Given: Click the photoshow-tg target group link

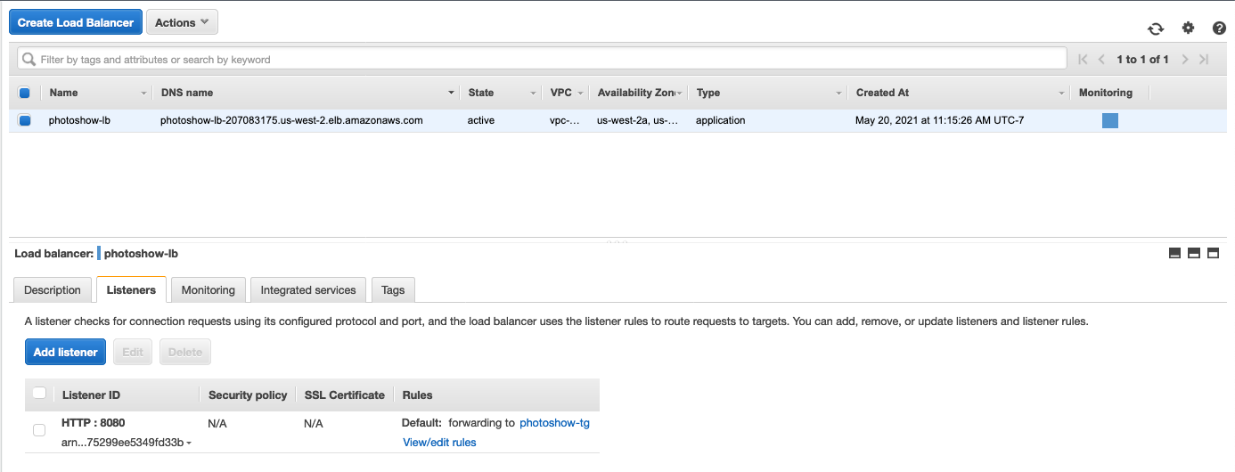Looking at the screenshot, I should [x=554, y=423].
